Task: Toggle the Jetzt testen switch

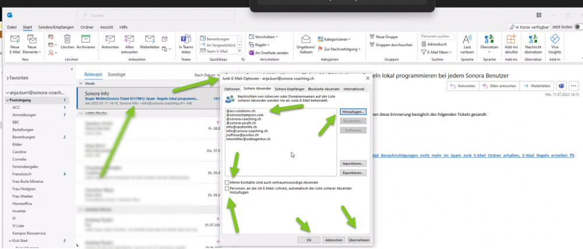Action: [x=578, y=27]
